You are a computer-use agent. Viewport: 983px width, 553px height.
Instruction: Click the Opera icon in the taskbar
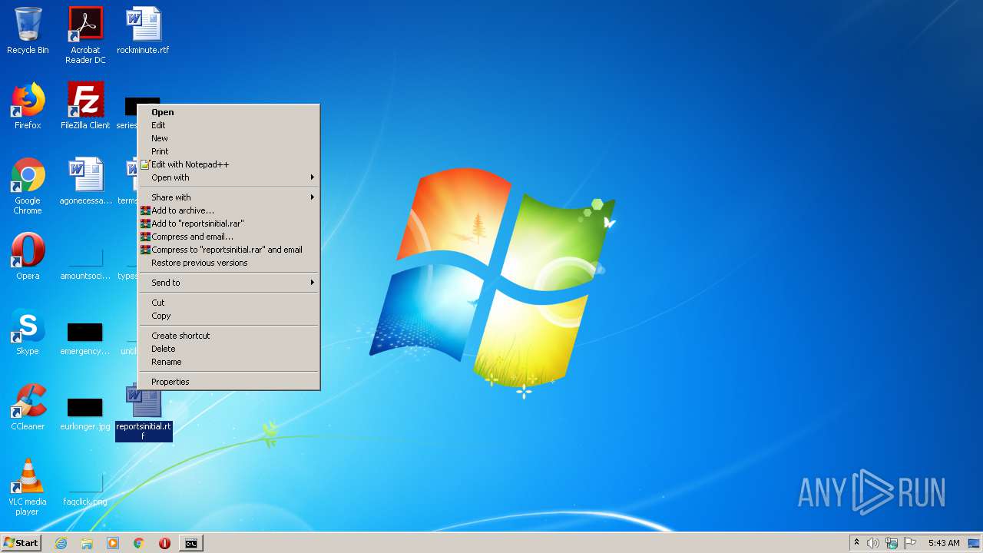(164, 543)
